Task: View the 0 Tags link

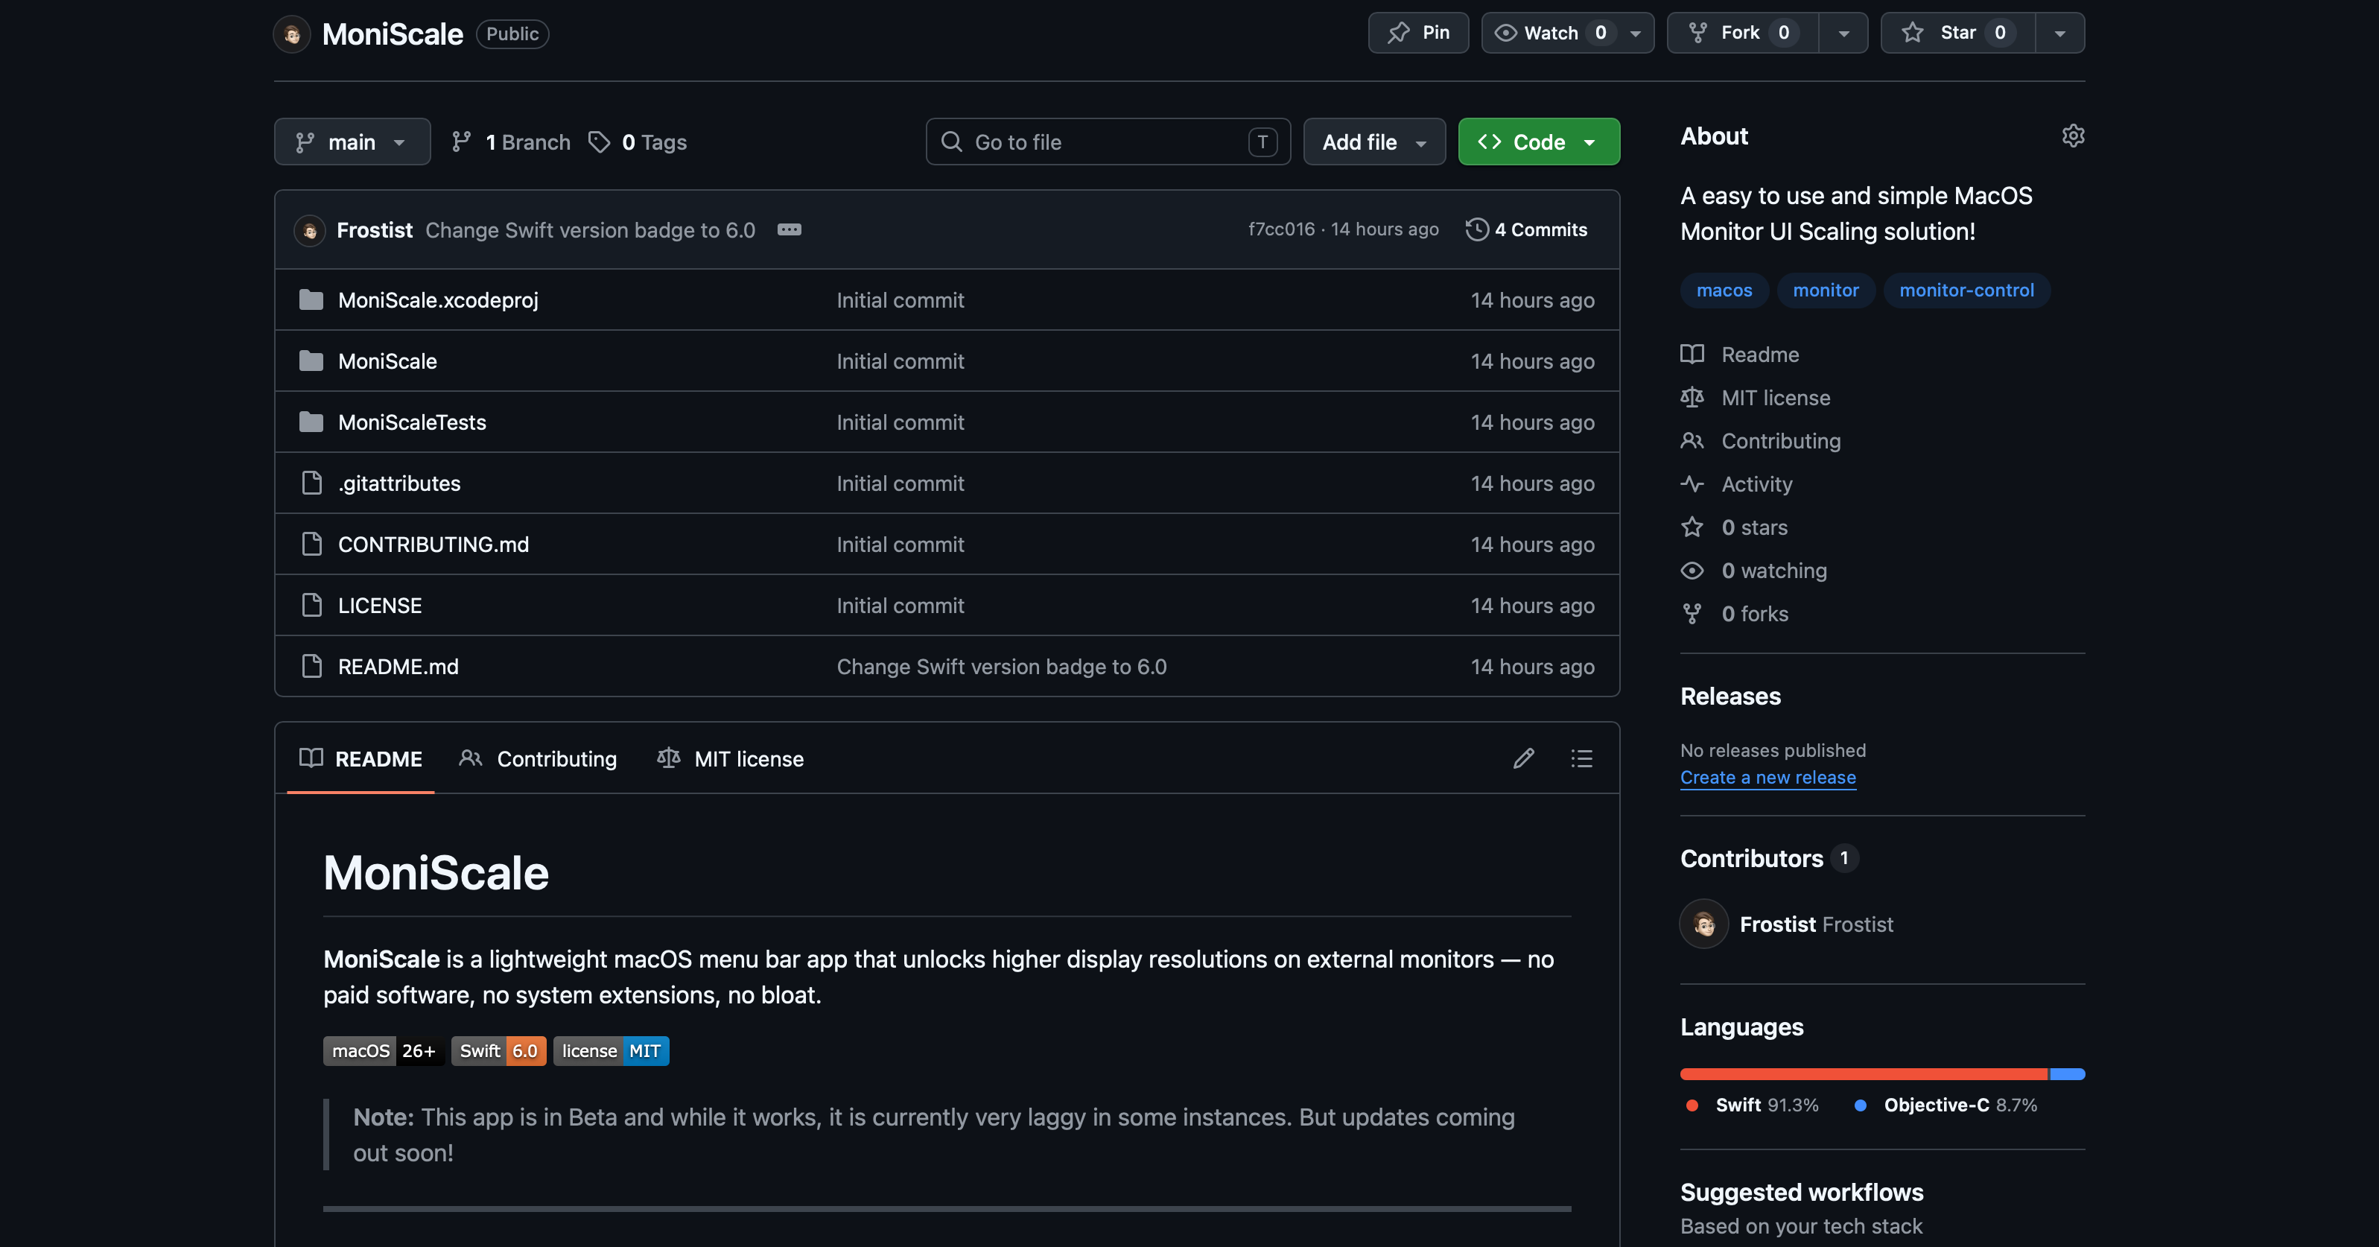Action: [638, 142]
